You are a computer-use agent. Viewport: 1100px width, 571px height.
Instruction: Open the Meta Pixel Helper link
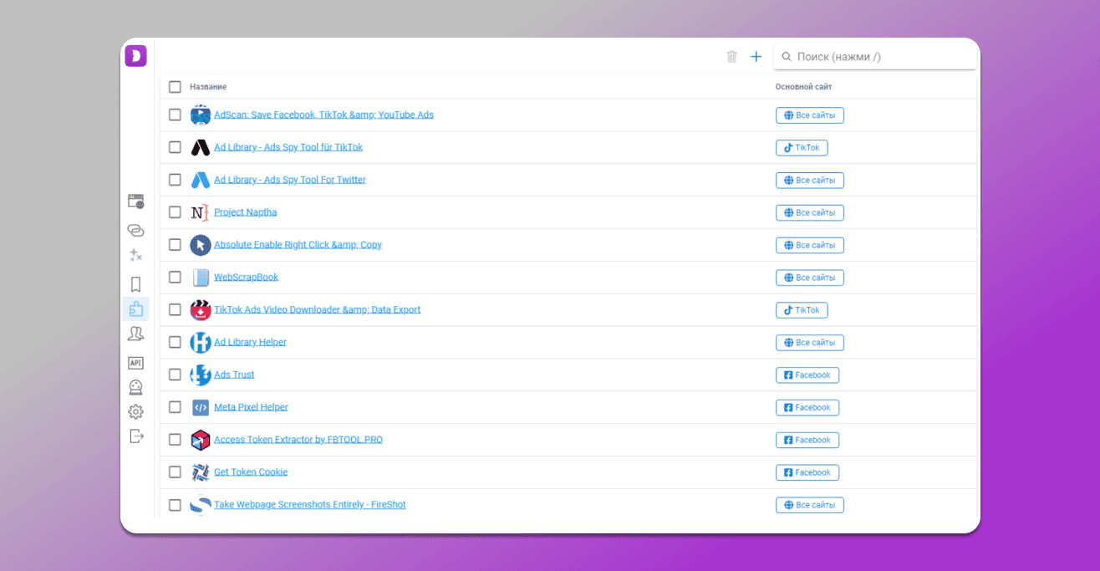coord(251,407)
